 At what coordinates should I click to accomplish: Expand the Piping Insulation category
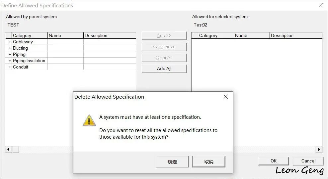tap(10, 61)
